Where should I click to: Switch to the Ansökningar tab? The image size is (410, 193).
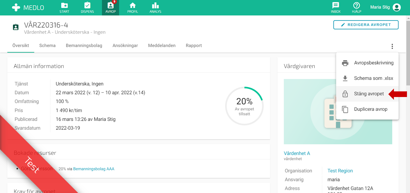pos(125,45)
